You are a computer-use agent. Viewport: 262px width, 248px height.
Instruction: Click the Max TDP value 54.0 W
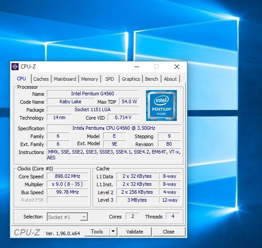click(129, 101)
